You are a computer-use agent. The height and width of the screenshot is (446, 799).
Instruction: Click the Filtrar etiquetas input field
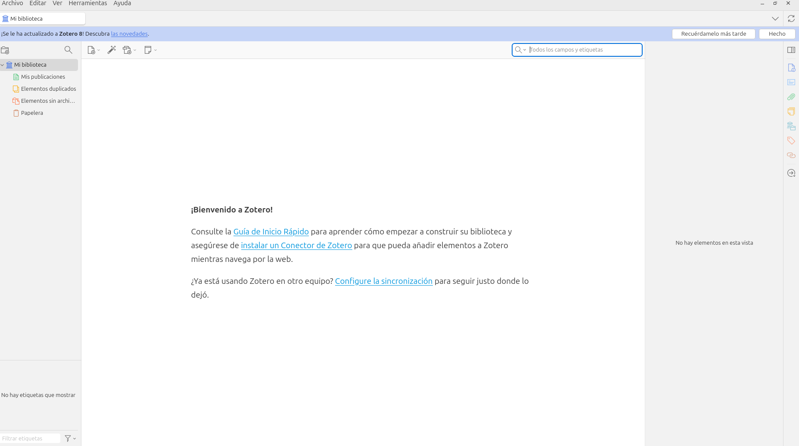coord(29,438)
